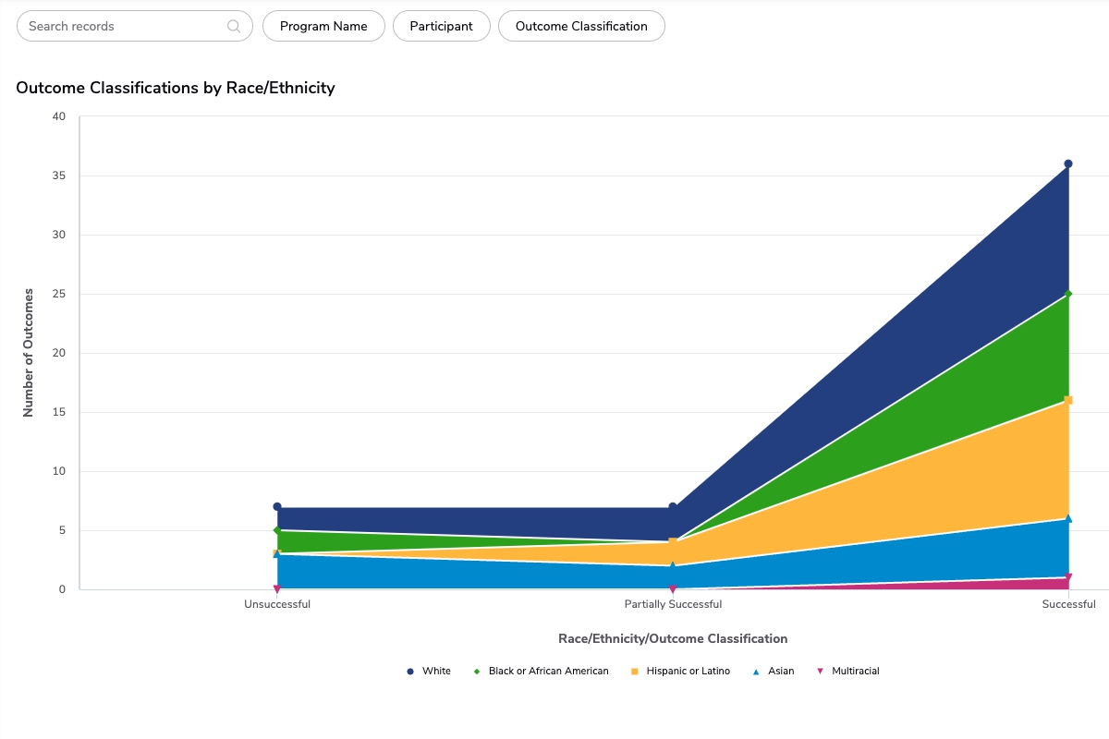
Task: Click the White data point at Successful
Action: [x=1068, y=164]
